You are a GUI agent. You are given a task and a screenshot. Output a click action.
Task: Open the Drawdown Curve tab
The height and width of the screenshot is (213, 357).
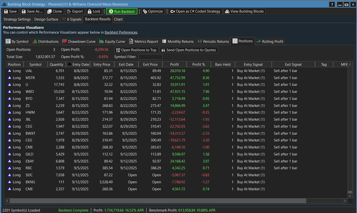pos(79,41)
